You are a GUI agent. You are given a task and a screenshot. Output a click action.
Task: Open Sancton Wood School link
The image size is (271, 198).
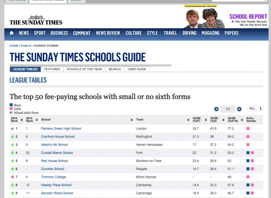point(57,193)
